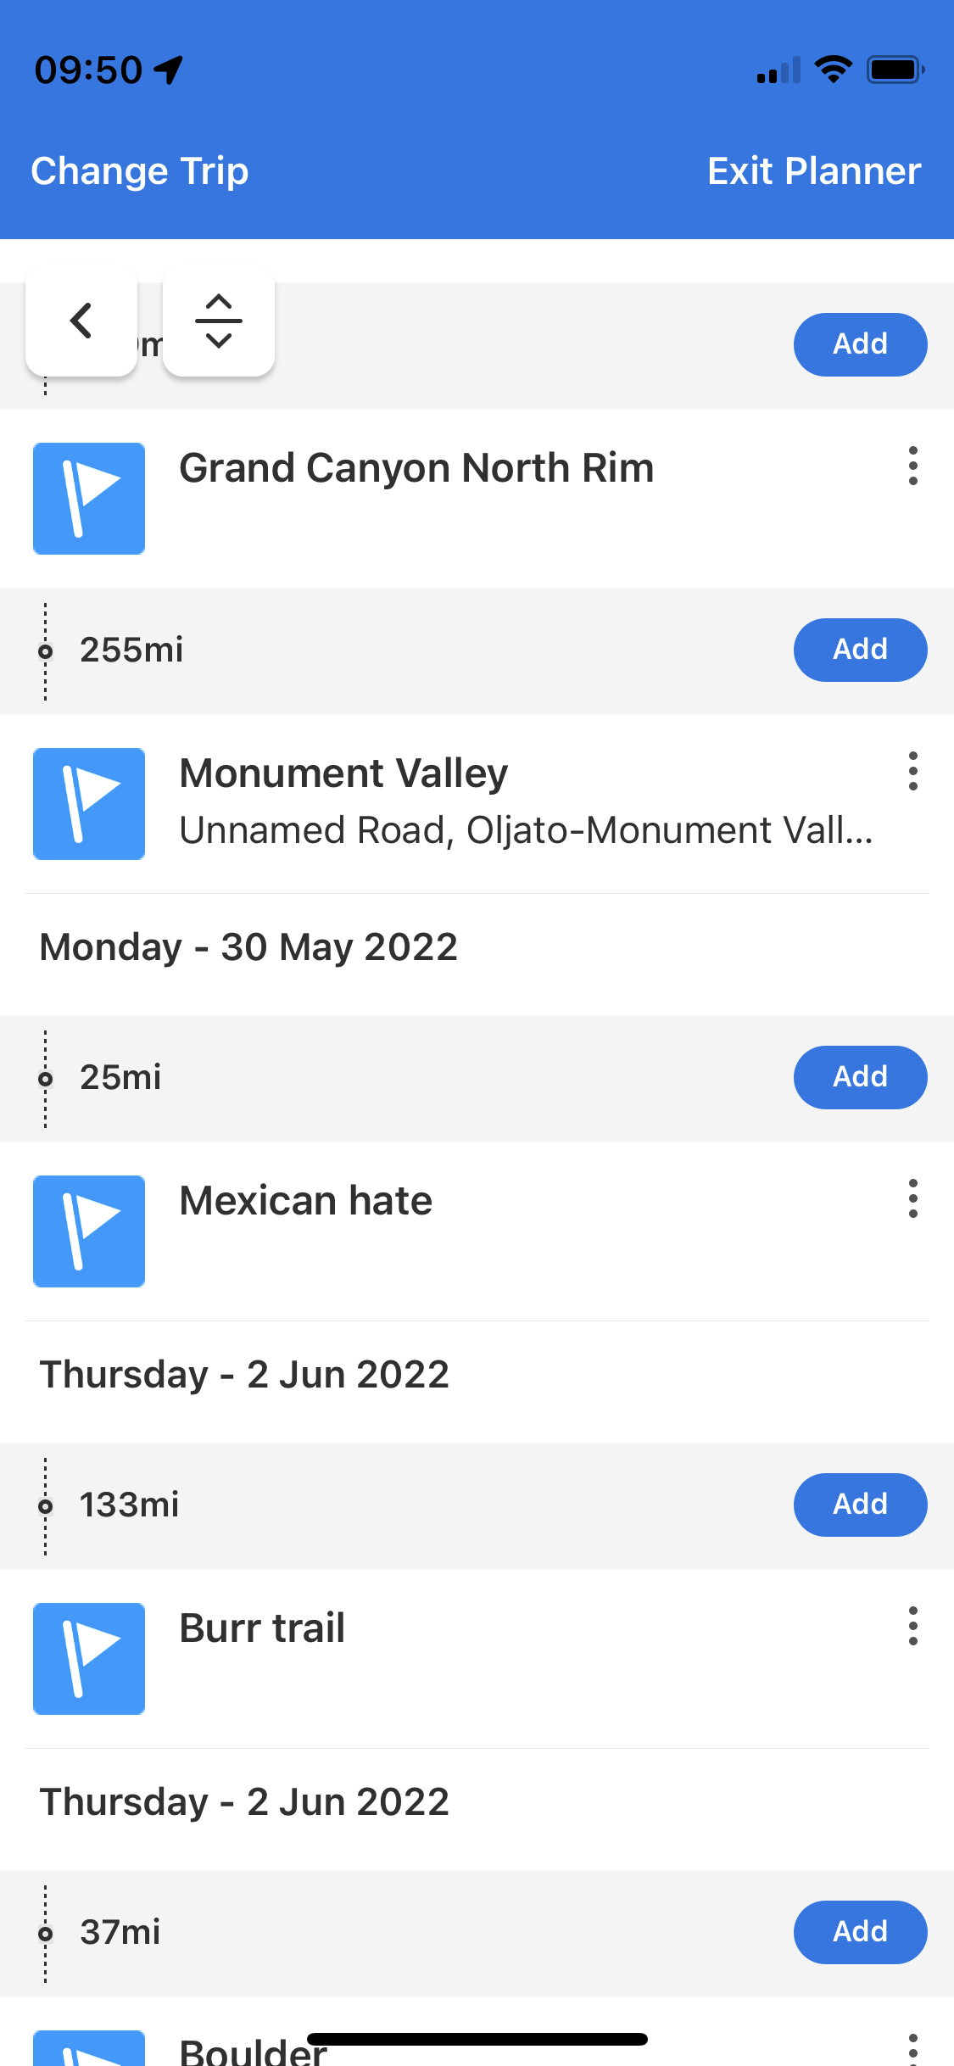This screenshot has width=954, height=2066.
Task: Open three-dot menu for Burr trail
Action: (x=912, y=1627)
